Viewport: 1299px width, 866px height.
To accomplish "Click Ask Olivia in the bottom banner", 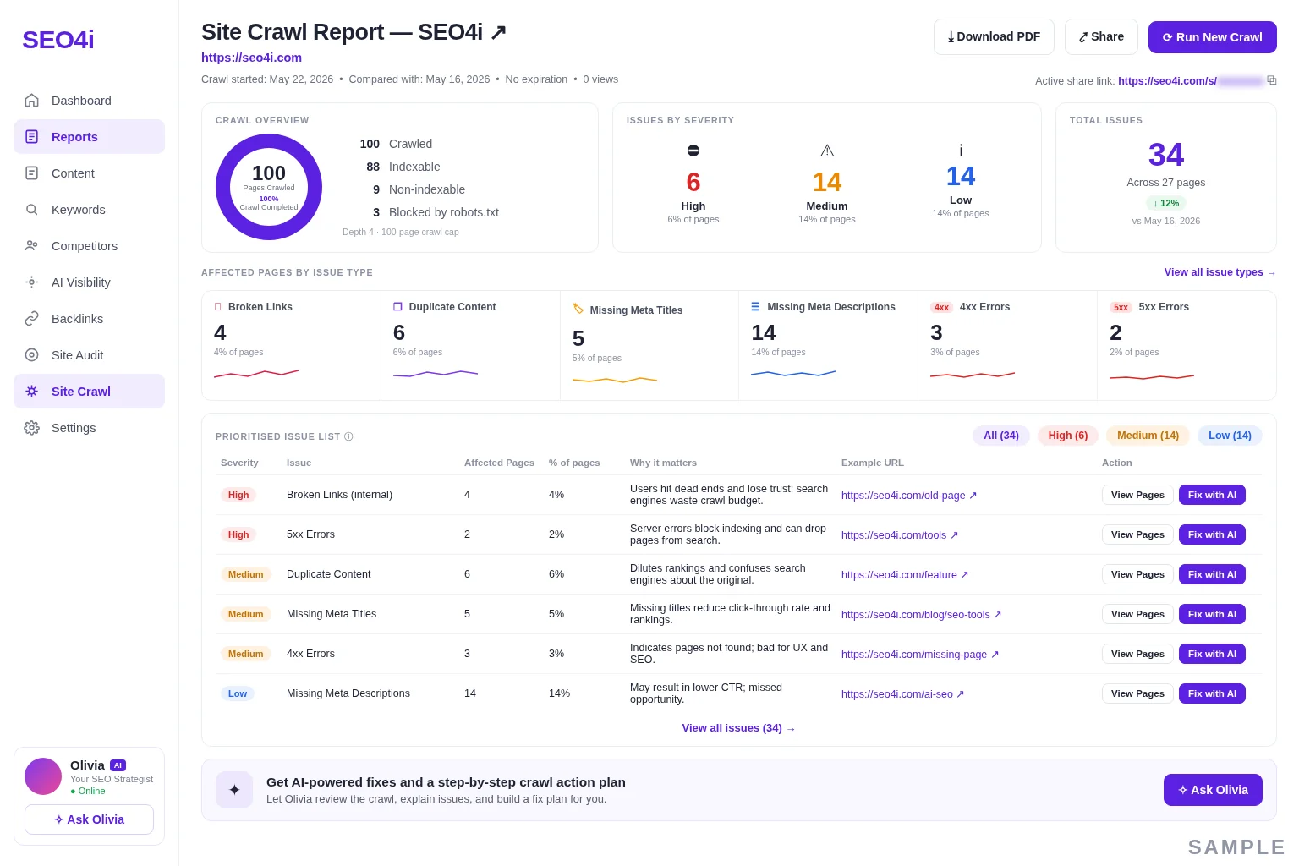I will click(x=1213, y=790).
